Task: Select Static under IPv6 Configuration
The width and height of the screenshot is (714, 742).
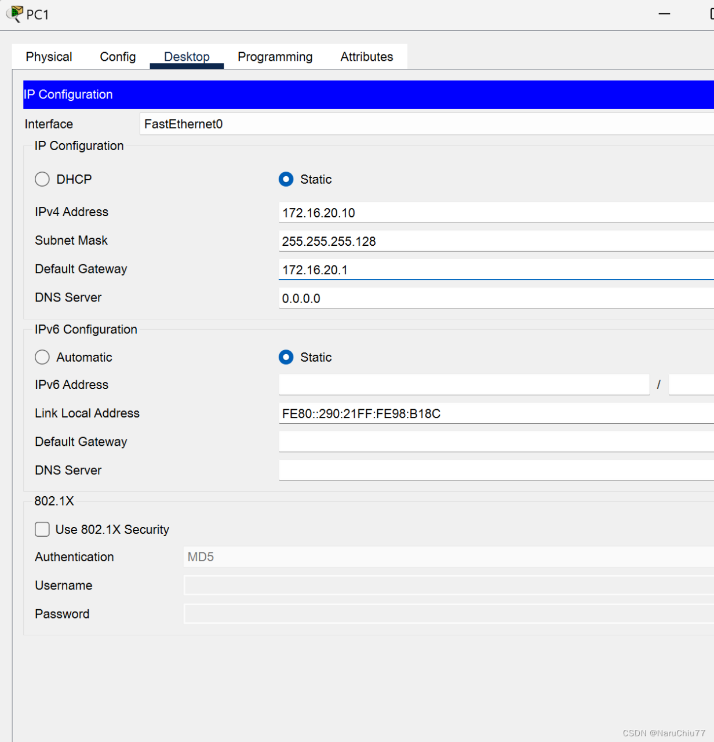Action: point(286,357)
